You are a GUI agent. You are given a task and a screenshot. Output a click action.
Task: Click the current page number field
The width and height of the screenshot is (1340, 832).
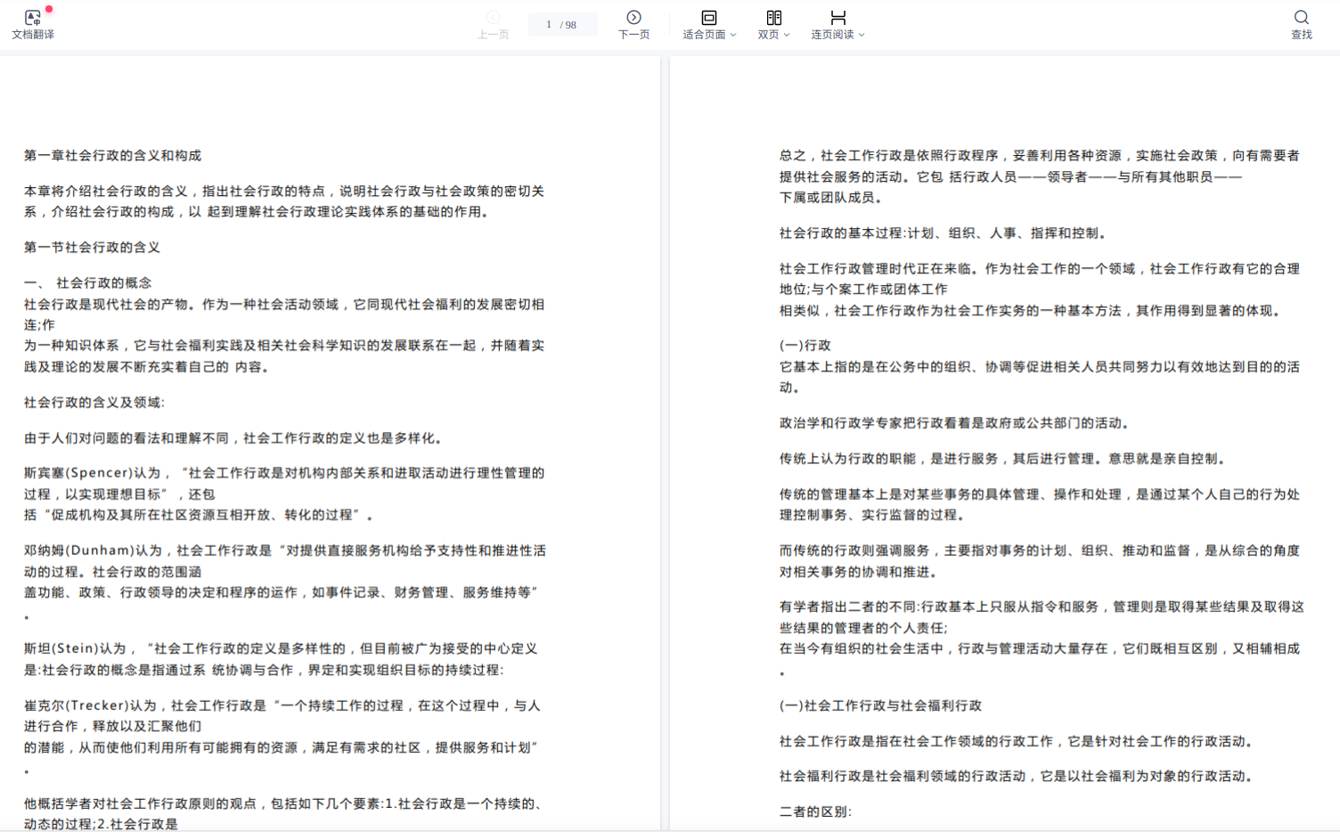coord(548,24)
